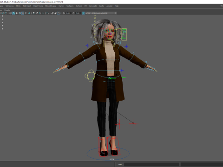The width and height of the screenshot is (223, 167).
Task: Switch viewport to wireframe display
Action: (11, 13)
